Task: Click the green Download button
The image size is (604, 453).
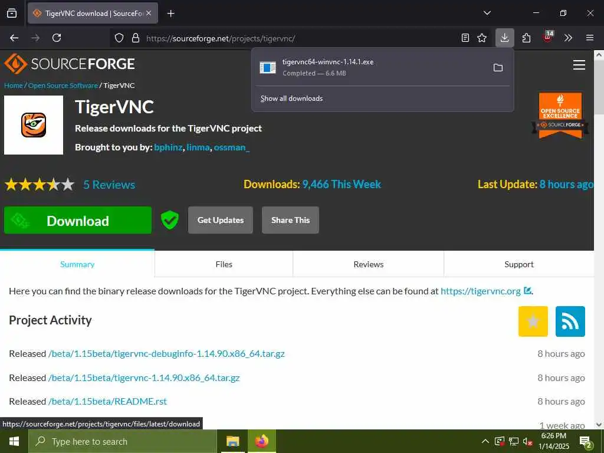Action: 78,221
